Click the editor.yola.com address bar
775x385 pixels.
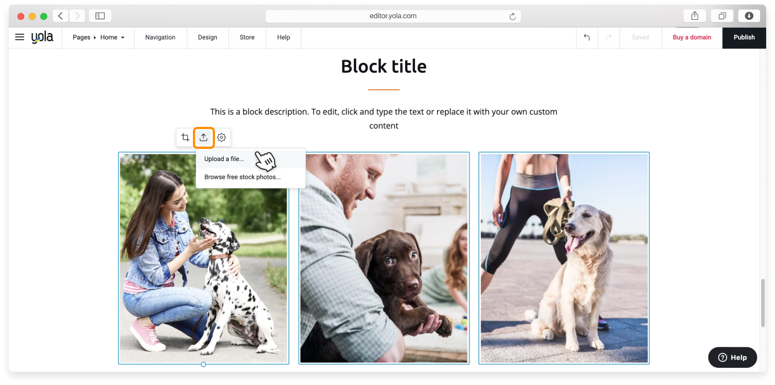[x=392, y=16]
